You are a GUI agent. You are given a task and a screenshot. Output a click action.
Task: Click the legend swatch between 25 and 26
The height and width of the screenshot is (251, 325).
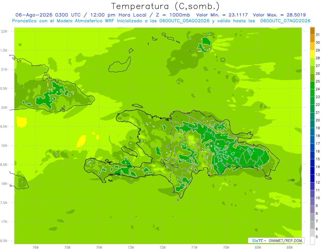tap(312, 77)
